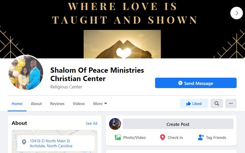Click the map location pin icon
The height and width of the screenshot is (153, 245).
[x=24, y=142]
